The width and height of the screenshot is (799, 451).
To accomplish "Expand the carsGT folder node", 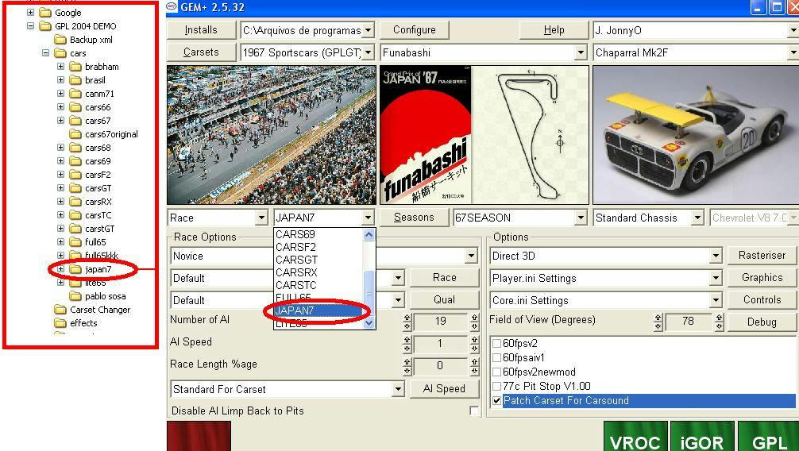I will pyautogui.click(x=60, y=188).
